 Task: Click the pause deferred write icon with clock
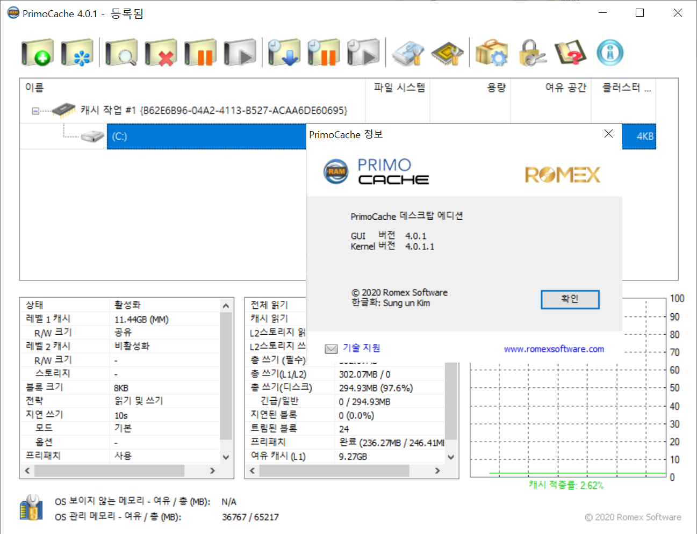324,53
